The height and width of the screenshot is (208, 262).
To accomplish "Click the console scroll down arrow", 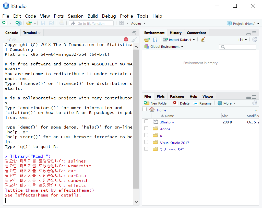I will (136, 202).
